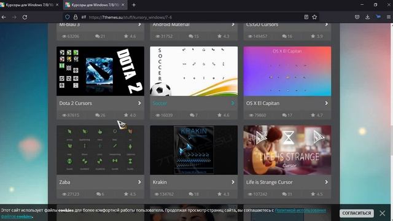Click the star rating on Krakin card
This screenshot has width=393, height=221.
pos(219,194)
